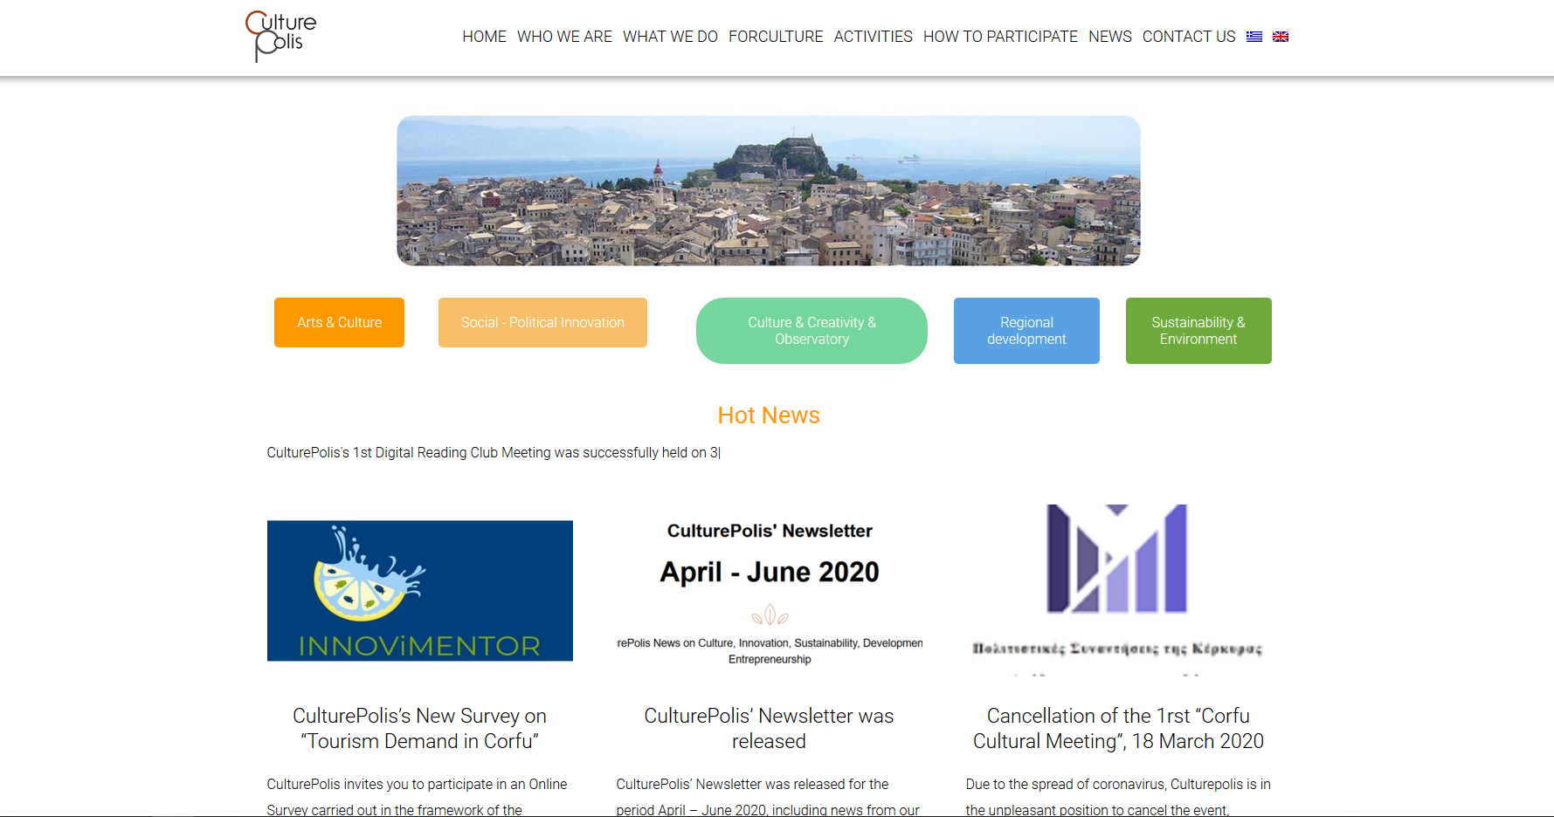Switch site language to Greek flag
The image size is (1554, 817).
pyautogui.click(x=1254, y=37)
